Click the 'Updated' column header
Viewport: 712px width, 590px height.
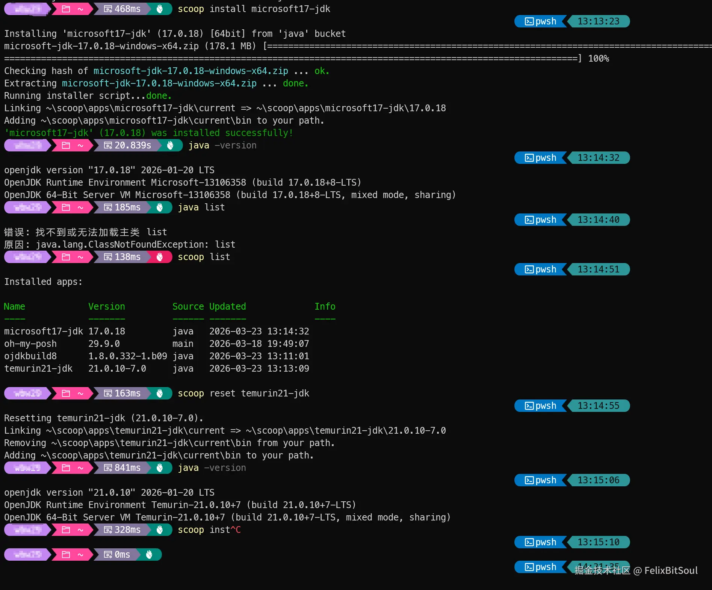tap(228, 307)
